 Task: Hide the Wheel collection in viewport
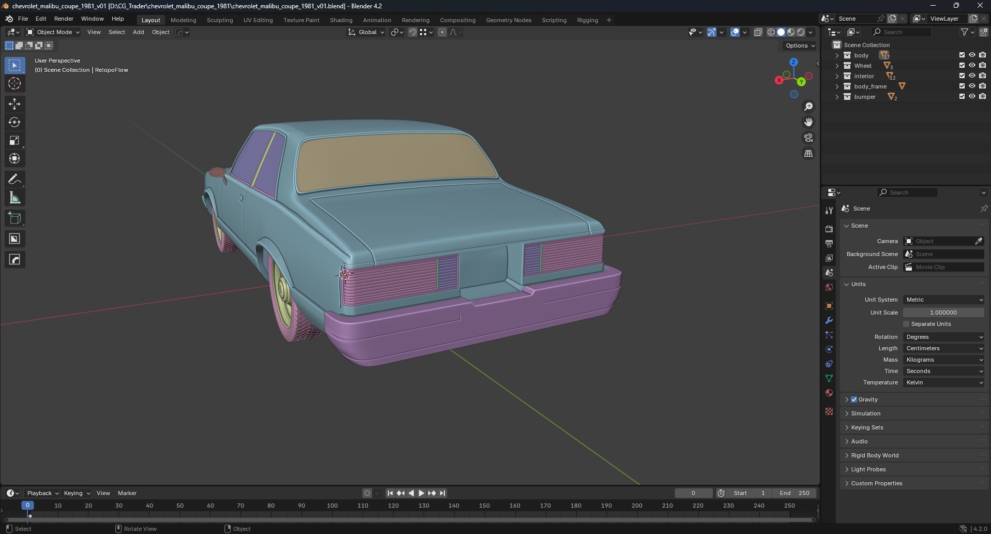coord(972,65)
